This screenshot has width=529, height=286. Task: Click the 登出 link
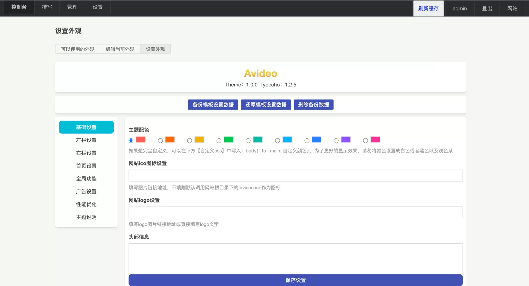coord(487,9)
